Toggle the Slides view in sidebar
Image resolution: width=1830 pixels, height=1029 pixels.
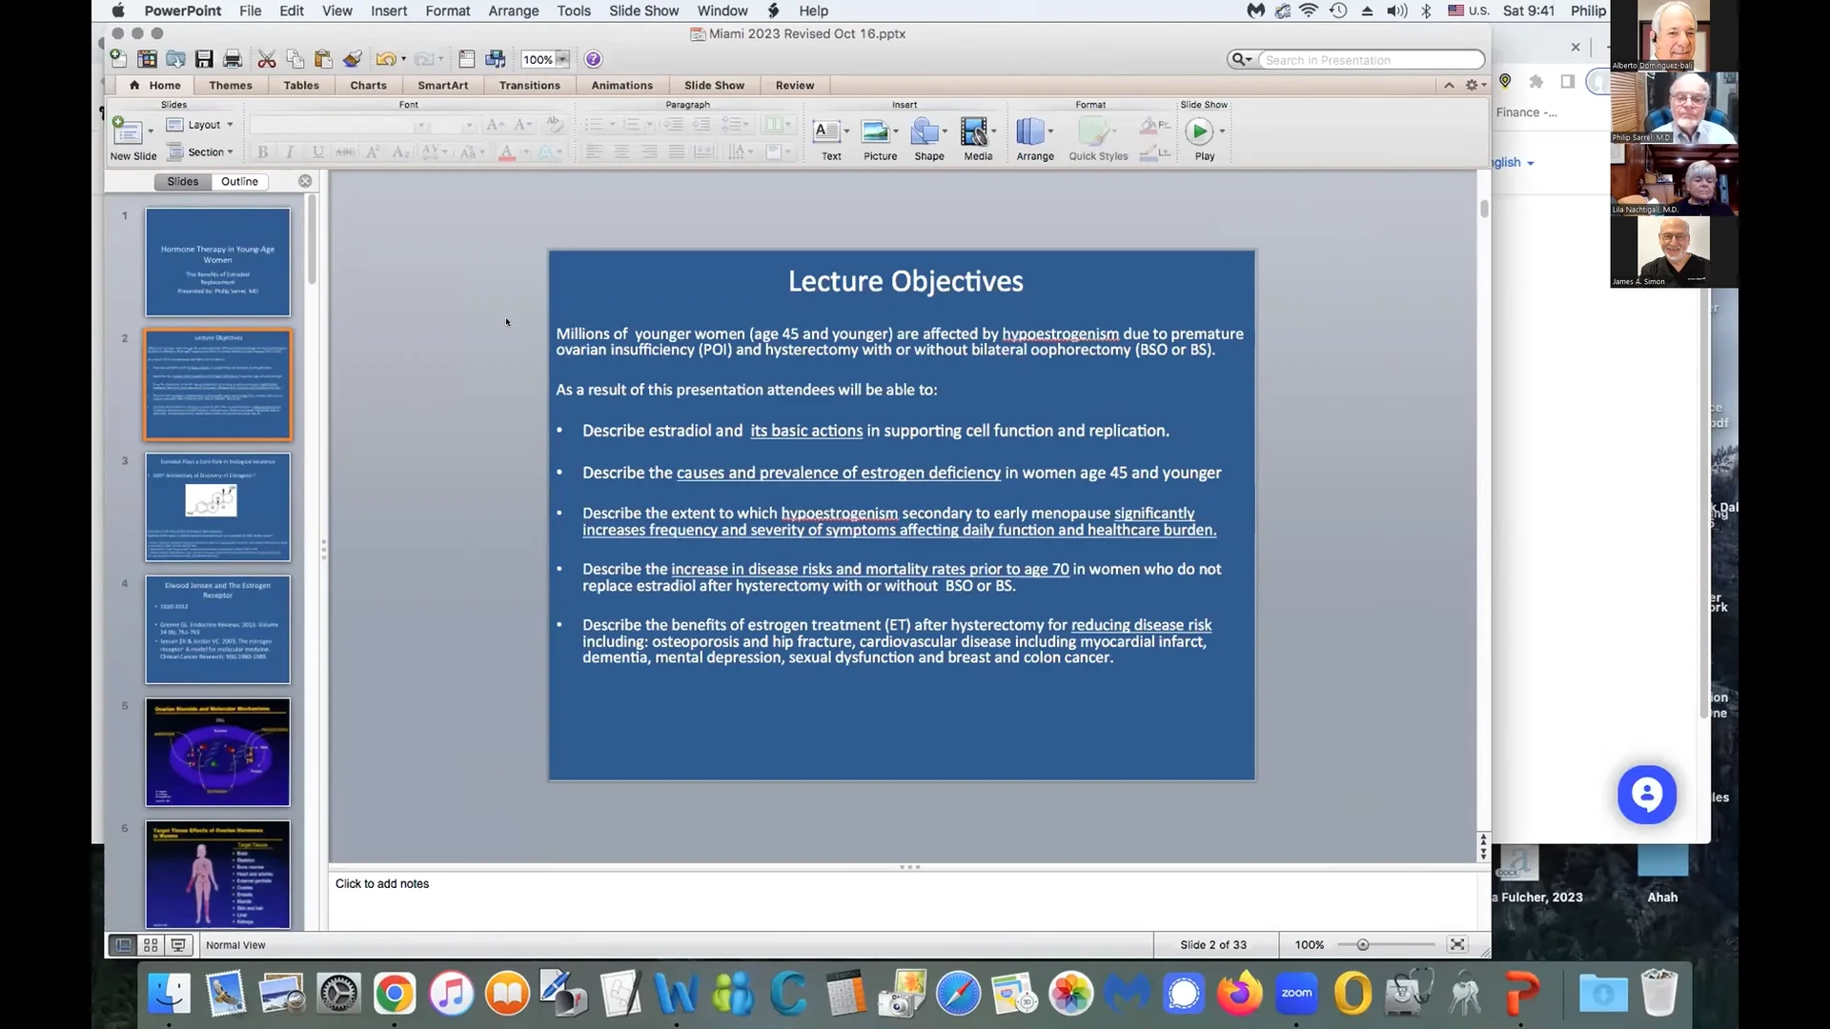tap(183, 181)
